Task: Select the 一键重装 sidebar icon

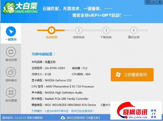Action: tap(11, 32)
